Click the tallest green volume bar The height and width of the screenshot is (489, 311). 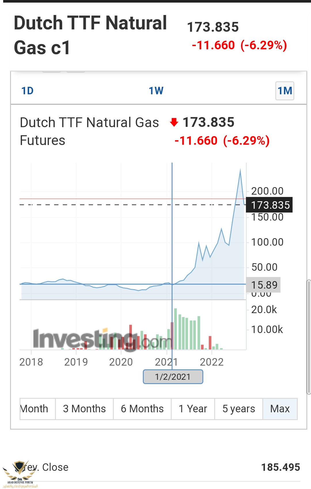[x=176, y=329]
